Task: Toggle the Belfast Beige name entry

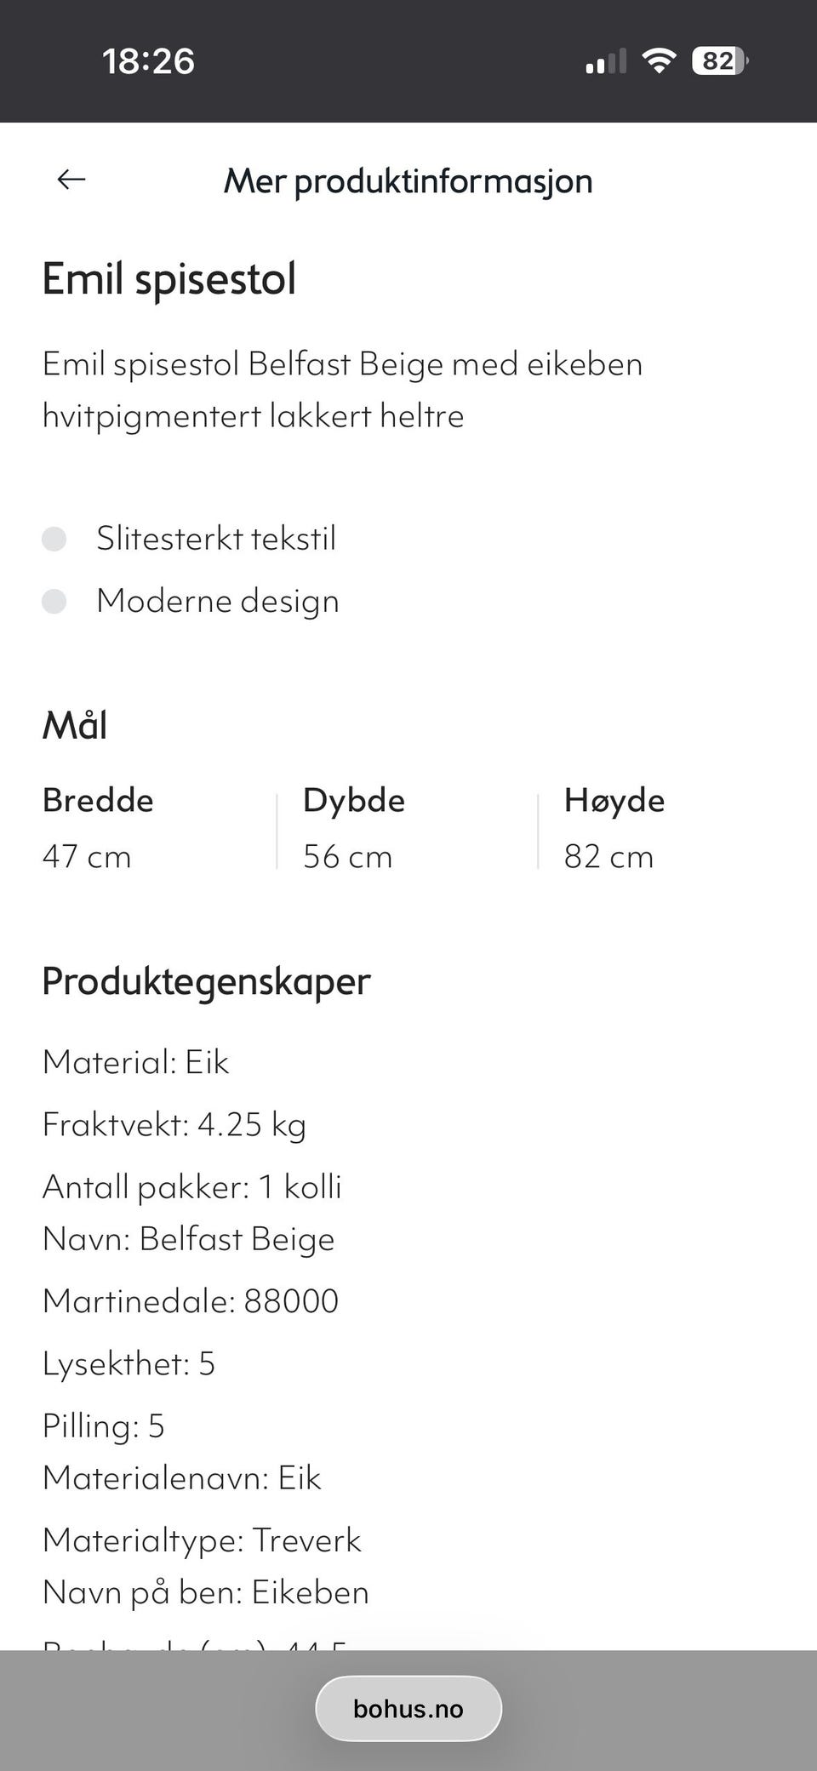Action: click(x=189, y=1239)
